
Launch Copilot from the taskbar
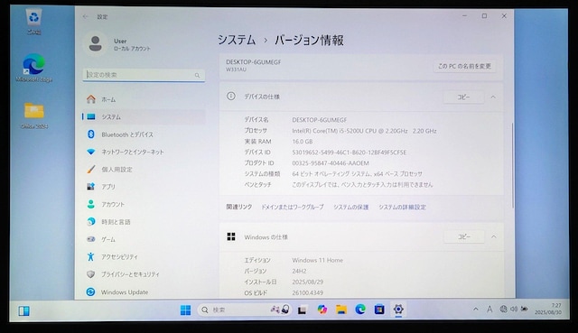pos(322,310)
